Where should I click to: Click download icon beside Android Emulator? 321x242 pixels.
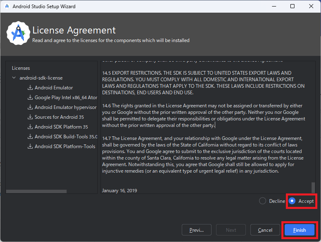point(30,88)
